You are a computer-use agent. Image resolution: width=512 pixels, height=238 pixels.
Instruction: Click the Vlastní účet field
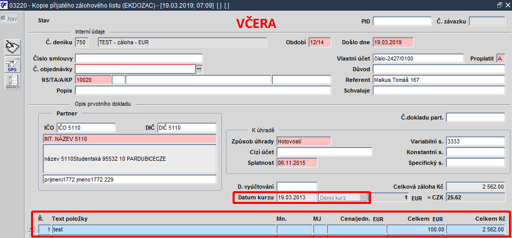pyautogui.click(x=418, y=58)
